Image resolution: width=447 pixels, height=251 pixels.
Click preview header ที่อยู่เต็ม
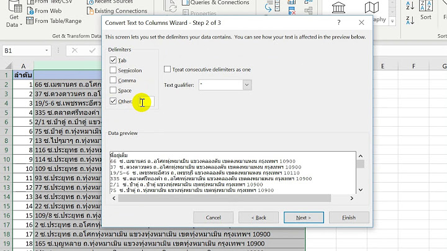point(119,155)
